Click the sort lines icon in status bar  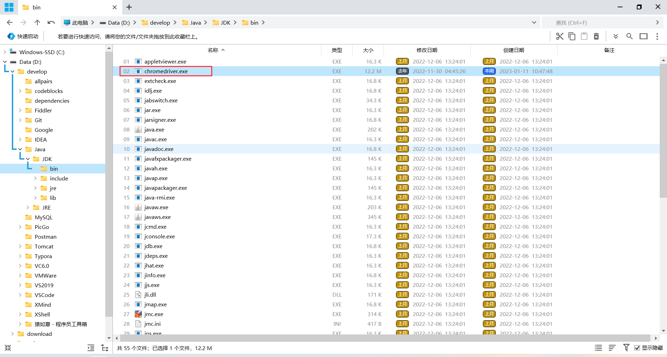pos(612,348)
